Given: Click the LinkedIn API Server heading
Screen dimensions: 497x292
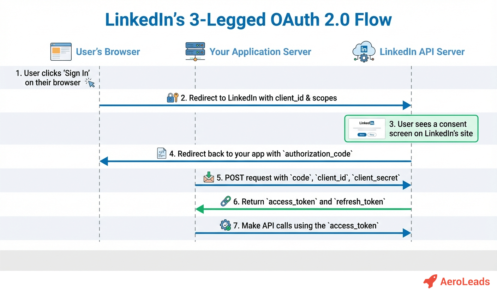Looking at the screenshot, I should tap(422, 52).
